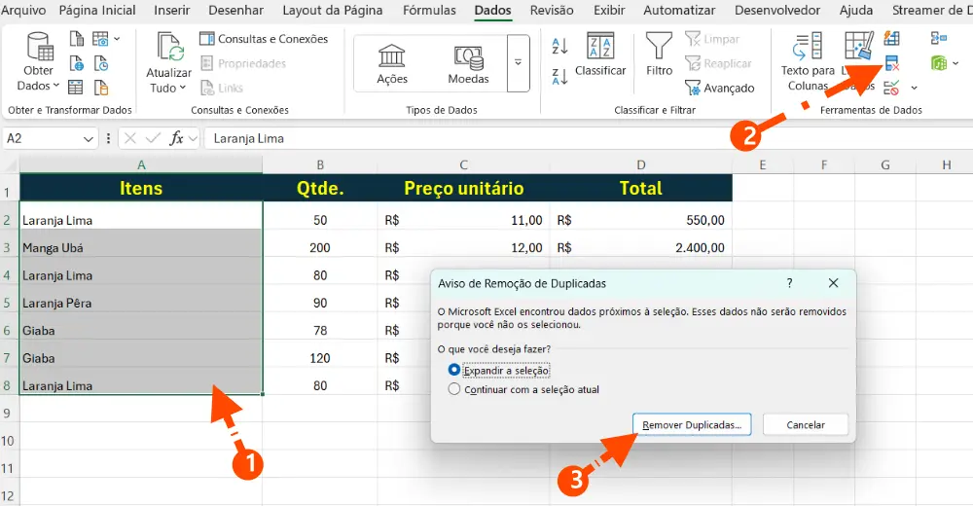The image size is (973, 506).
Task: Expand the Data Model cube dropdown arrow
Action: click(x=955, y=63)
